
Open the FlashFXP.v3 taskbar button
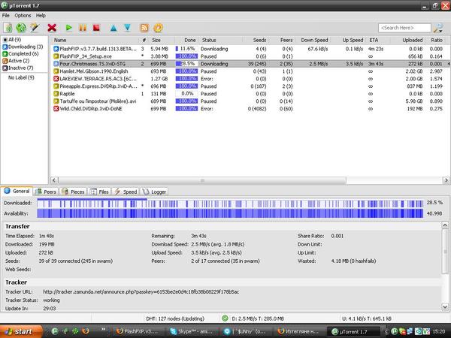click(x=138, y=331)
